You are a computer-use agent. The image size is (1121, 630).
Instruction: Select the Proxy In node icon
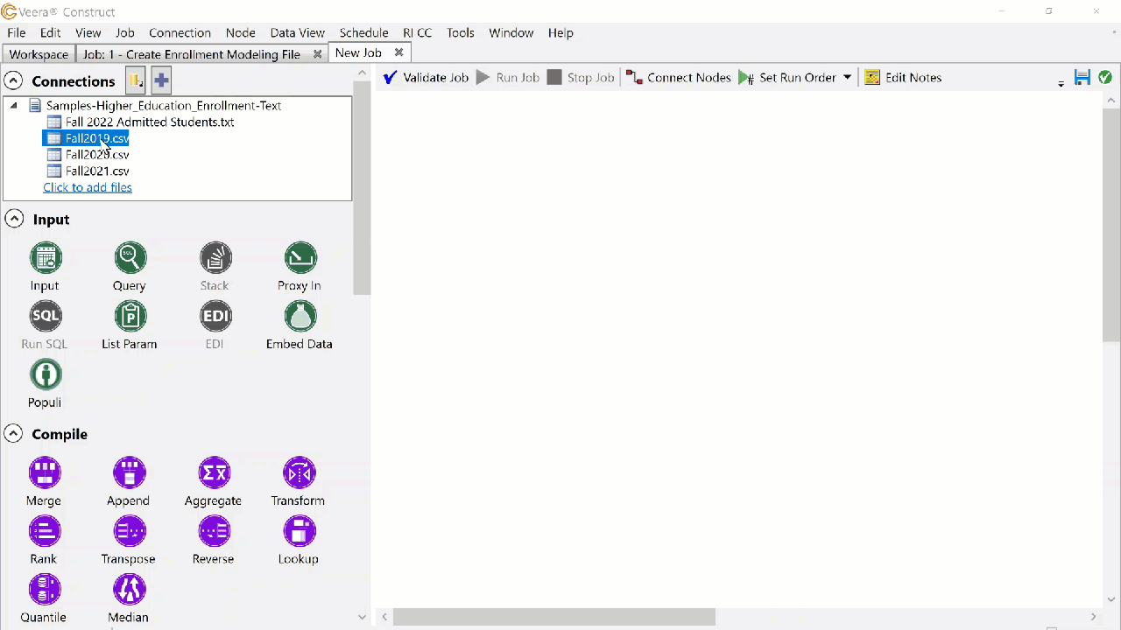pos(300,257)
